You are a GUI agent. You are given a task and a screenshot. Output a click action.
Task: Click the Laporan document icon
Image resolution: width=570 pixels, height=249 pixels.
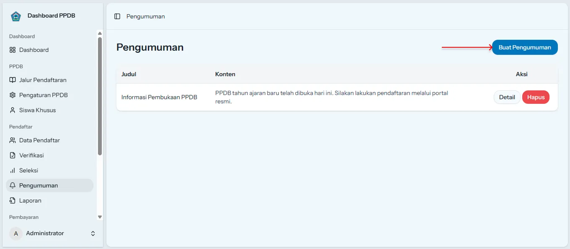13,200
